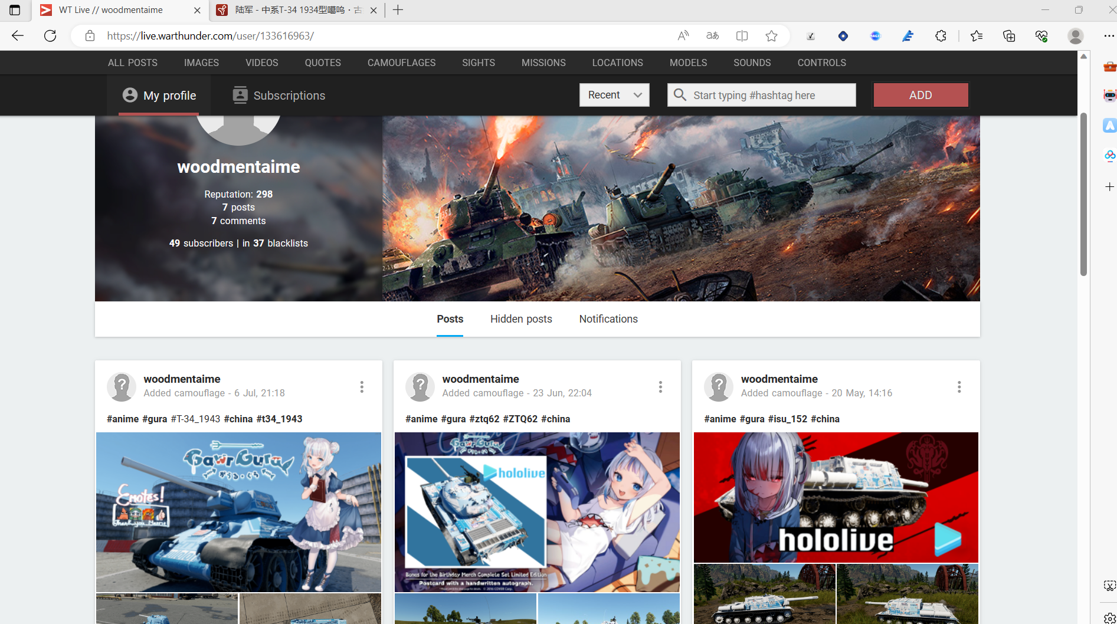Open a new browser tab

pyautogui.click(x=398, y=10)
